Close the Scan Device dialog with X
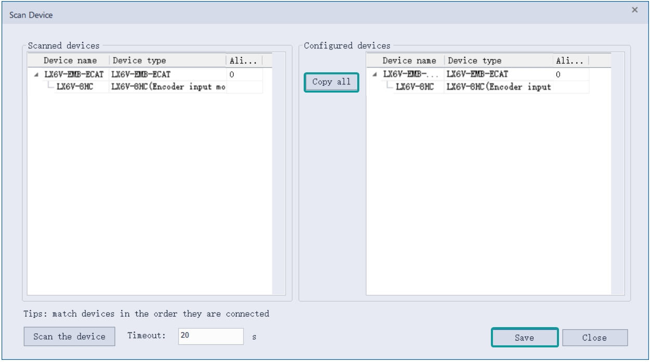The width and height of the screenshot is (650, 363). point(634,10)
